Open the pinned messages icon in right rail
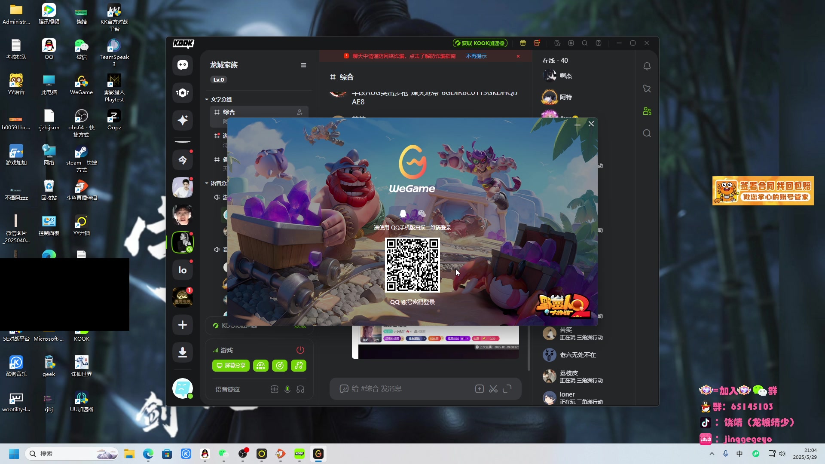This screenshot has width=825, height=464. pyautogui.click(x=647, y=89)
